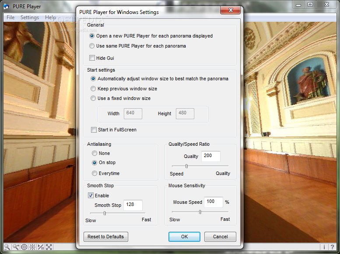Select Antialiasing None

click(95, 153)
